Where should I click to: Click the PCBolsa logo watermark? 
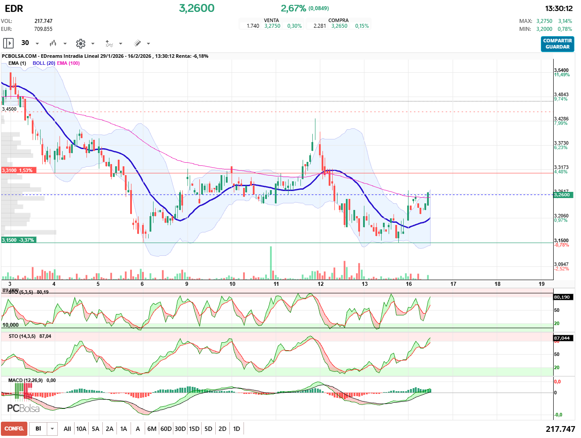click(x=23, y=408)
